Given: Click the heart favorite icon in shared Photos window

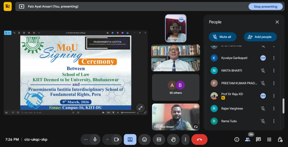Looking at the screenshot, I should click(x=13, y=112).
